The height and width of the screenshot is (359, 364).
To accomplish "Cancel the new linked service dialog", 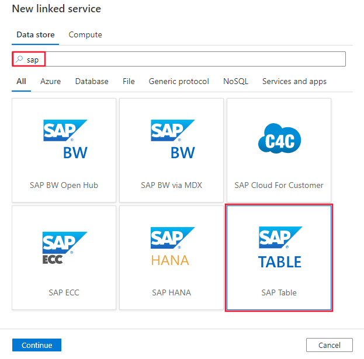I will [329, 345].
